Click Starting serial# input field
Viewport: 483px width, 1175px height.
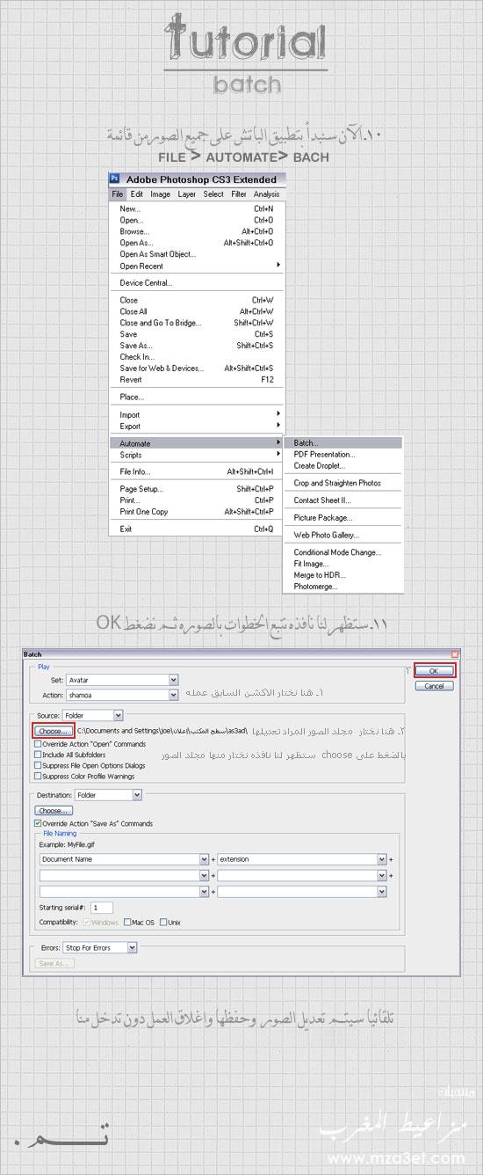101,907
